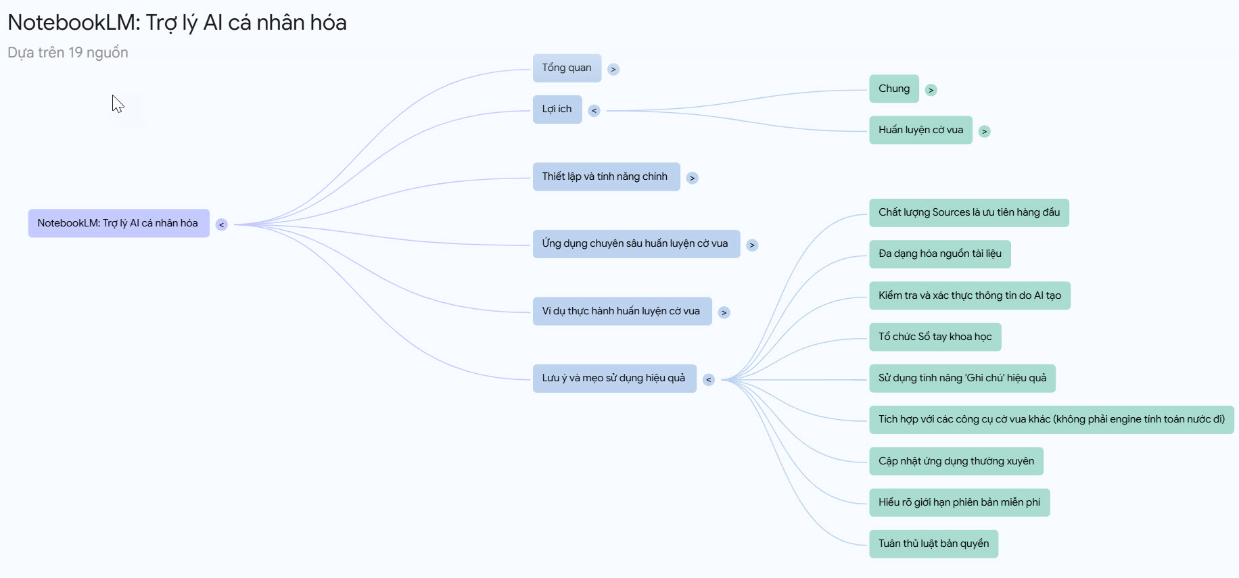Image resolution: width=1239 pixels, height=578 pixels.
Task: Open Chất lượng Sources là ưu tiên node
Action: 968,213
